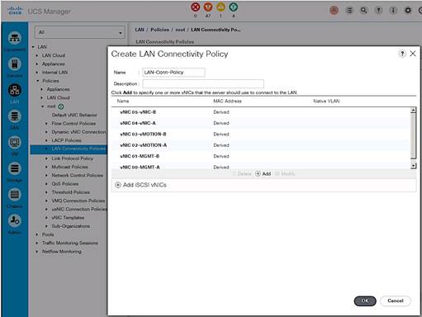This screenshot has height=317, width=422.
Task: Select row vNIC 03-vMOTION-B
Action: tap(261, 135)
